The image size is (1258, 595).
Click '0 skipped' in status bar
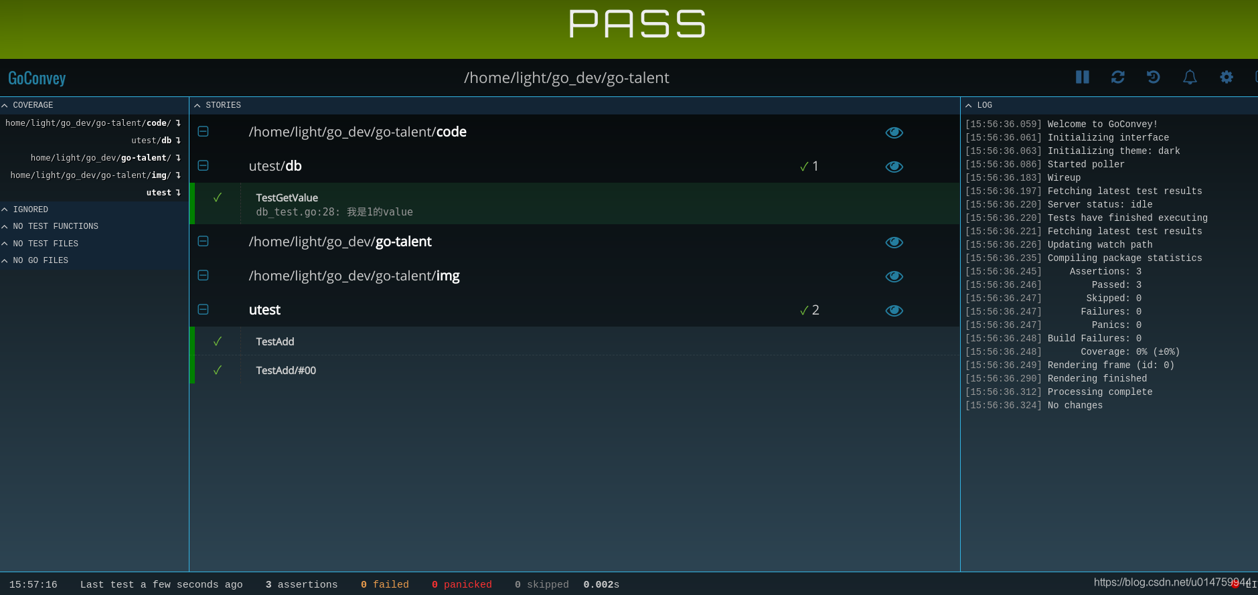[x=542, y=584]
